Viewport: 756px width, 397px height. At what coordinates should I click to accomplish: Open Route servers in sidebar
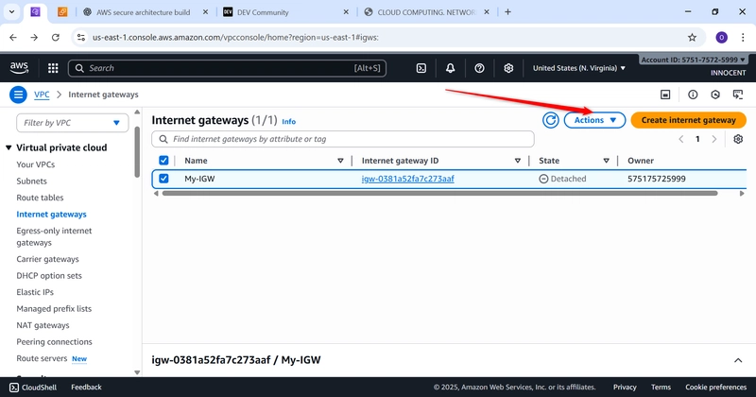42,358
